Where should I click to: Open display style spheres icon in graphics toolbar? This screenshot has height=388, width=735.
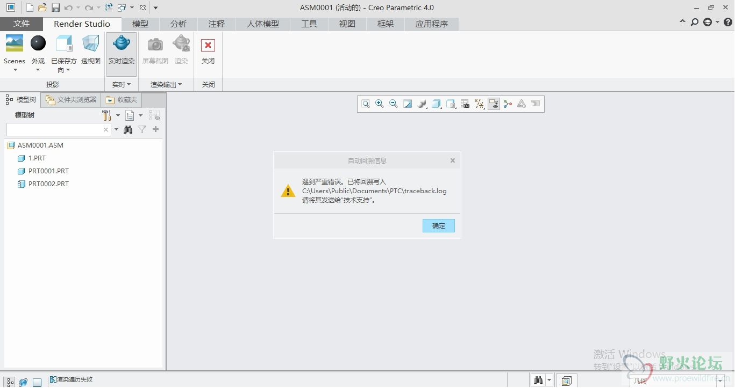click(x=422, y=104)
